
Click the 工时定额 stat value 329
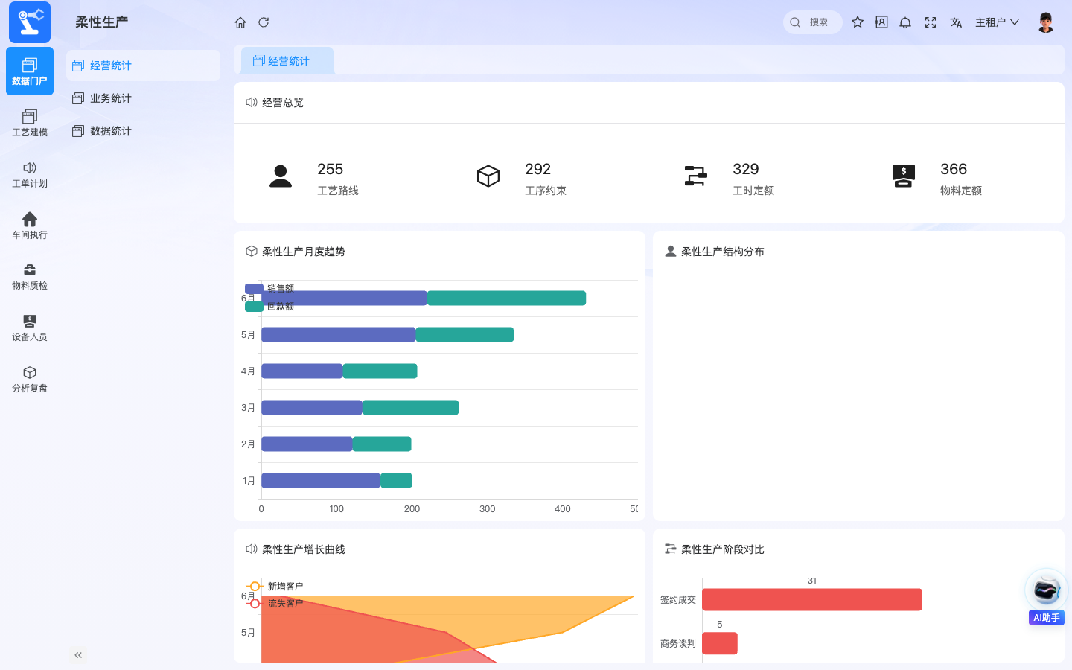coord(746,169)
